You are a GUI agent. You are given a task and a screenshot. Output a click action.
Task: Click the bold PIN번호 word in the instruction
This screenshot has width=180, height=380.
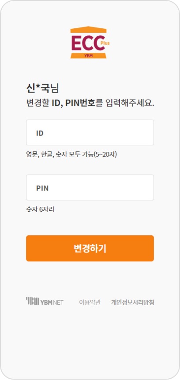pyautogui.click(x=81, y=103)
